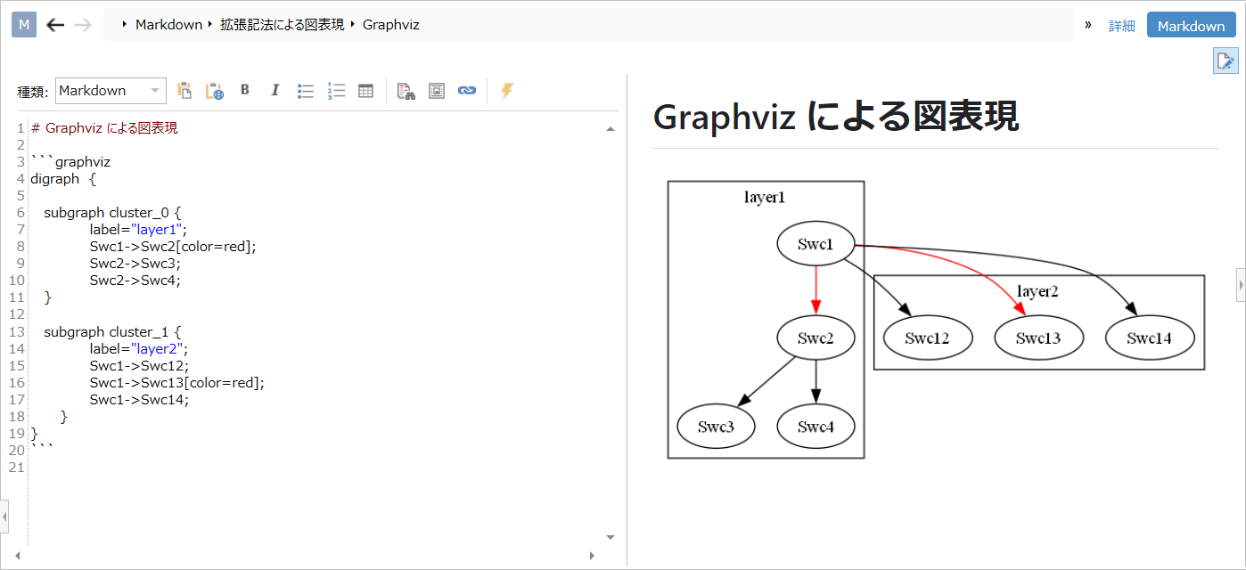The height and width of the screenshot is (570, 1246).
Task: Click code line 'Swc1->Swc14;'
Action: pyautogui.click(x=139, y=399)
